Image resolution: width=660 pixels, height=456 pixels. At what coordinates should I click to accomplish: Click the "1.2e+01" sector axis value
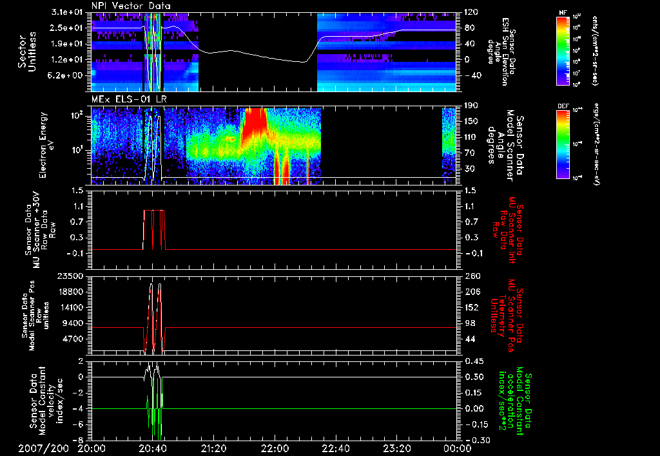pos(68,60)
